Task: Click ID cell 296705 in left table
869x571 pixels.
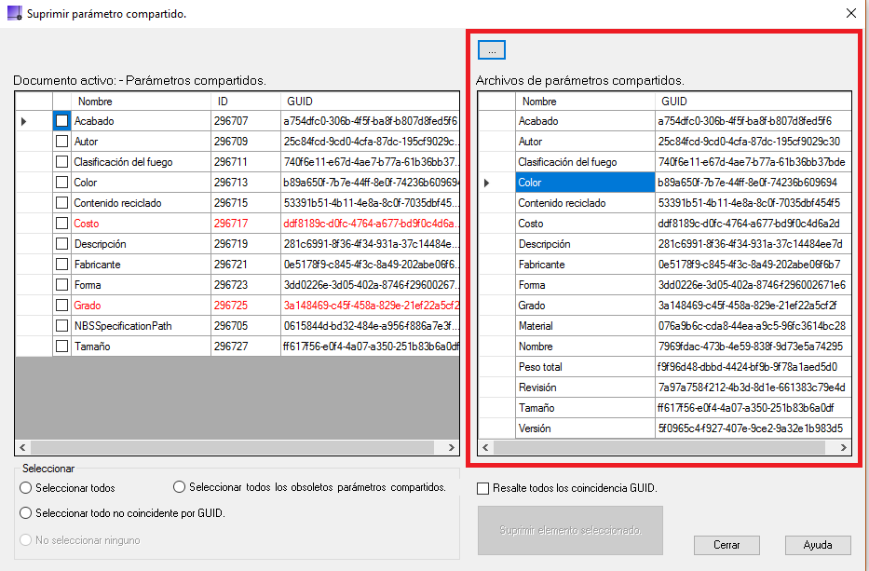Action: click(246, 326)
